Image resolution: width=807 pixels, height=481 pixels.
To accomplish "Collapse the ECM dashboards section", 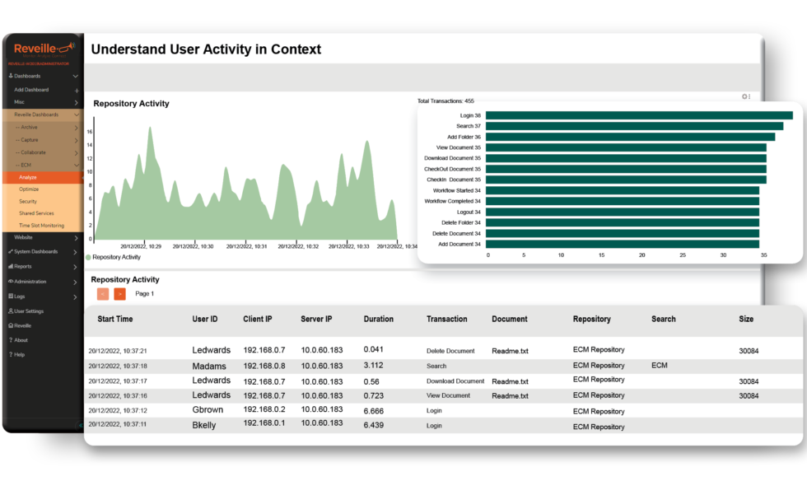I will [x=40, y=164].
